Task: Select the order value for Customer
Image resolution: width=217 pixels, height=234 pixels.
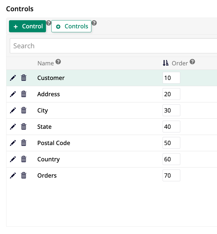Action: pyautogui.click(x=171, y=78)
